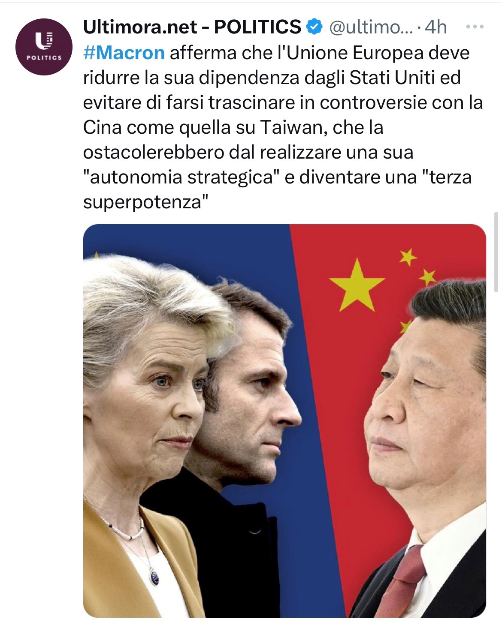502x628 pixels.
Task: Click the 4h timestamp
Action: [x=435, y=27]
